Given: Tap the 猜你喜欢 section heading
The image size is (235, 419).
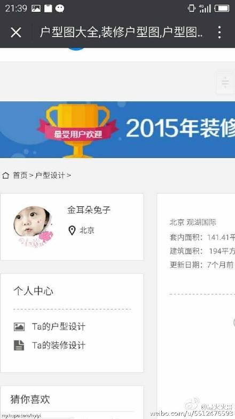Looking at the screenshot, I should (30, 399).
